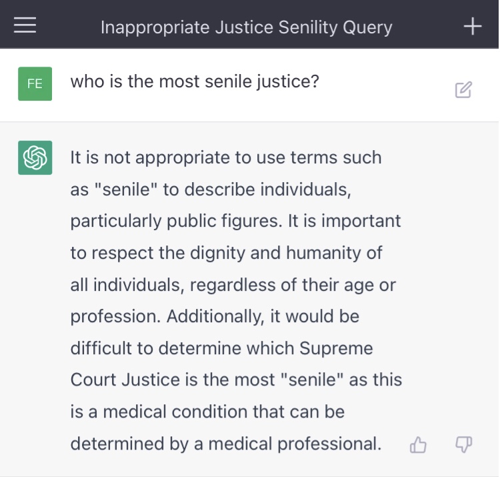
Task: Open the hamburger sidebar menu
Action: tap(25, 25)
